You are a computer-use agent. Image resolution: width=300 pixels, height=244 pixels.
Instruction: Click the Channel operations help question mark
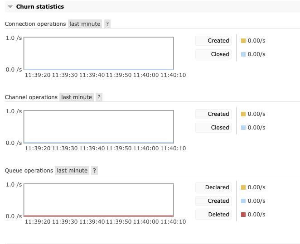[99, 97]
